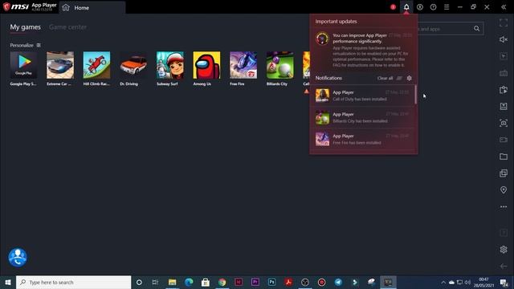Open the notifications bell icon
This screenshot has width=514, height=289.
click(406, 7)
